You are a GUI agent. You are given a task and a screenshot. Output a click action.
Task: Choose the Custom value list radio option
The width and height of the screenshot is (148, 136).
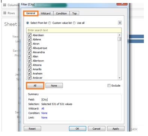[50, 23]
